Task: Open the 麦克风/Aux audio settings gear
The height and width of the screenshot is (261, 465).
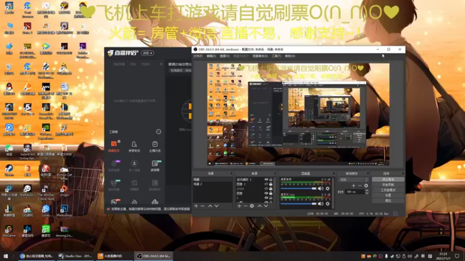Action: [328, 204]
